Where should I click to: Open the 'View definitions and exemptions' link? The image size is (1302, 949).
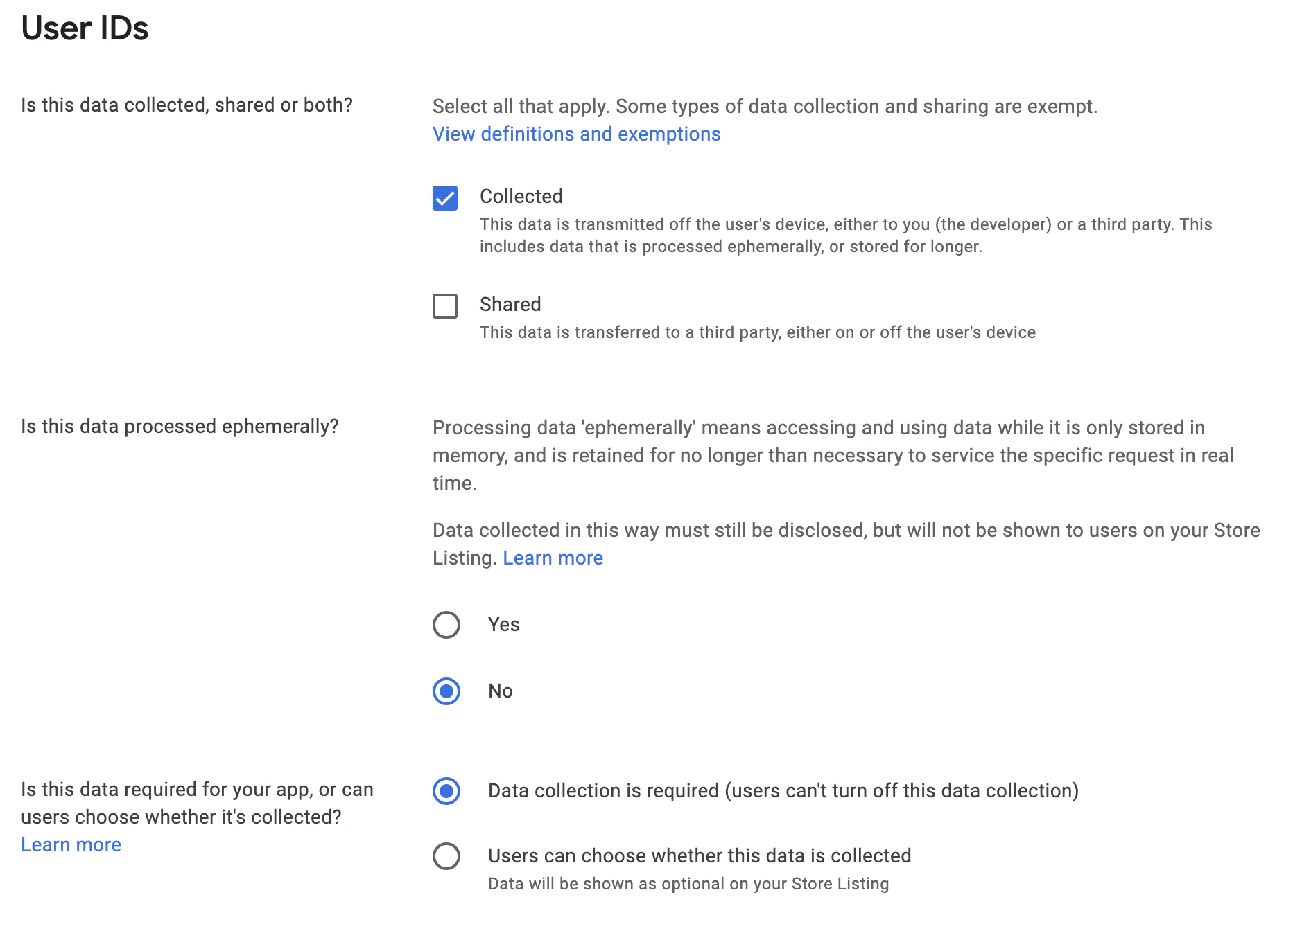tap(576, 134)
